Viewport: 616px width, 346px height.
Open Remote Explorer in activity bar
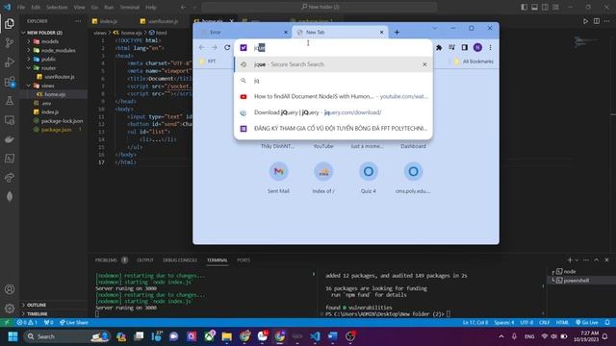[x=10, y=120]
